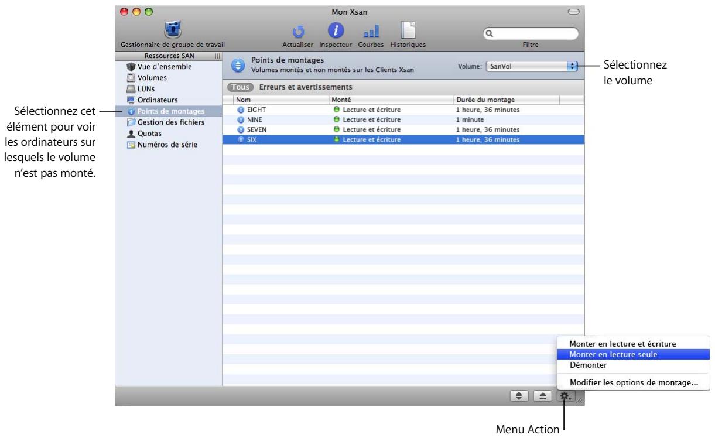Click the NINE computer row icon
Viewport: 715px width, 438px height.
coord(240,120)
